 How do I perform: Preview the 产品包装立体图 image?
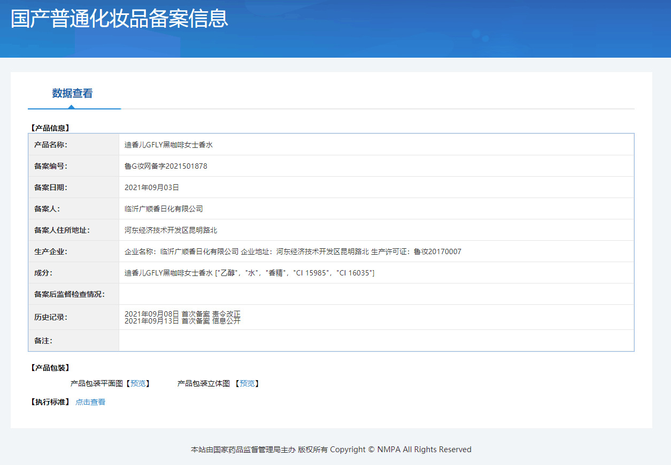[247, 383]
